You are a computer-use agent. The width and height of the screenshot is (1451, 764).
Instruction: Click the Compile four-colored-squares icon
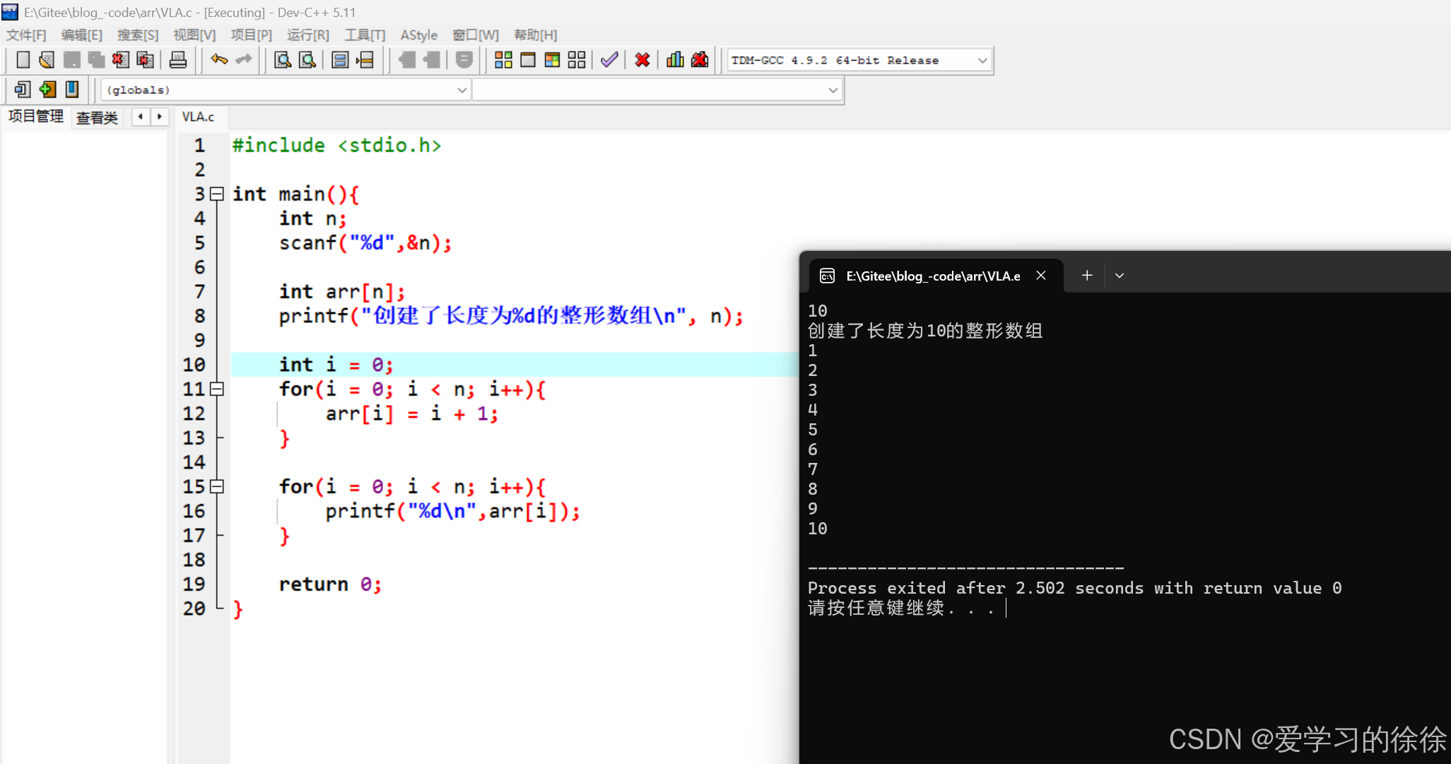pyautogui.click(x=503, y=60)
